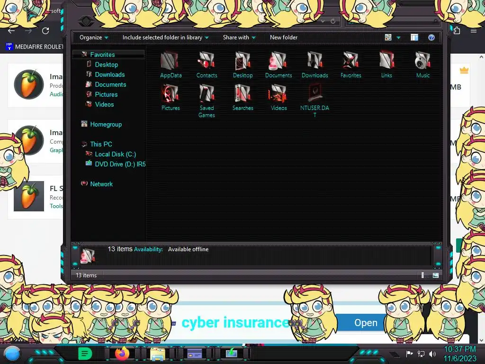This screenshot has height=364, width=485.
Task: Click the Help question mark icon
Action: click(x=431, y=37)
